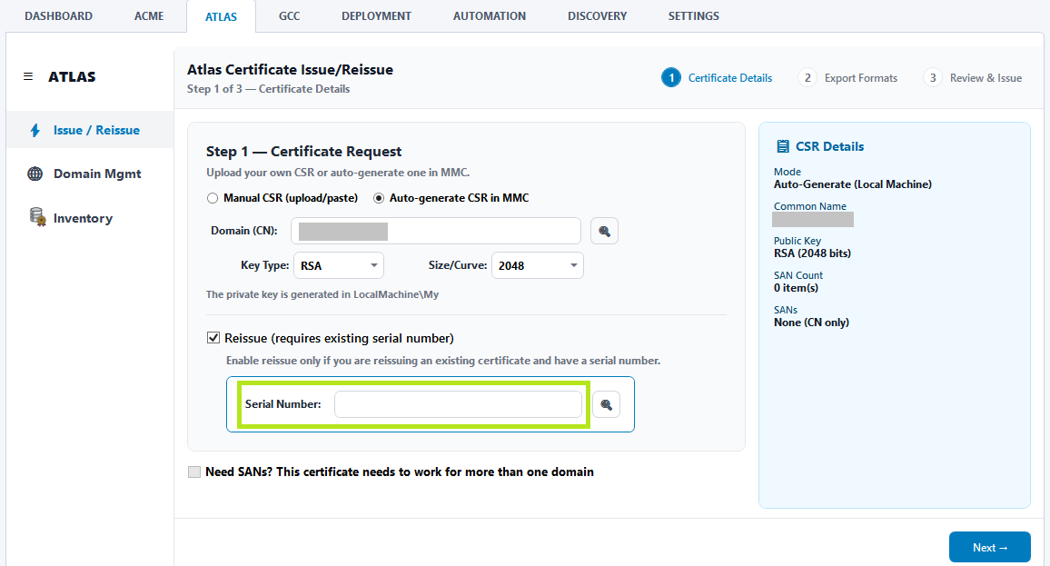Click the 'Auto-Generate (Local Machine)' mode value
This screenshot has width=1050, height=566.
[x=853, y=184]
